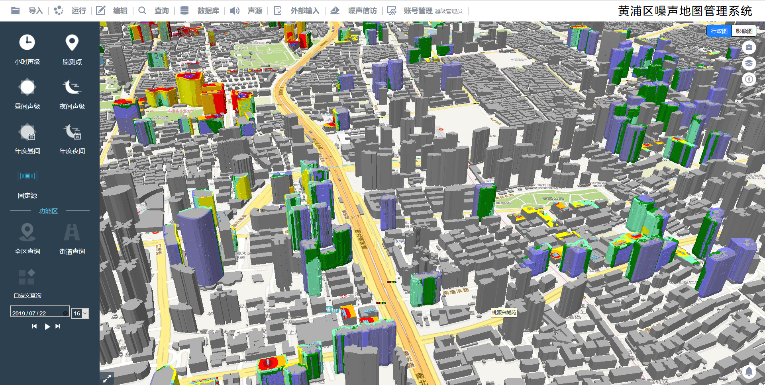This screenshot has width=765, height=385.
Task: Click the 黄浦区噪声地图管理系统 title
Action: click(x=685, y=11)
